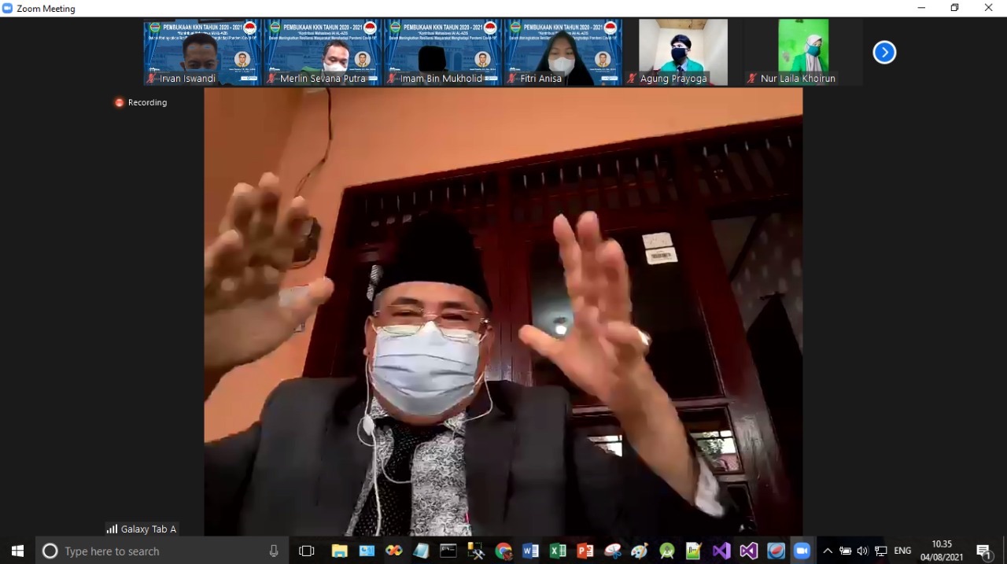
Task: Click the Zoom icon on the taskbar
Action: point(802,551)
